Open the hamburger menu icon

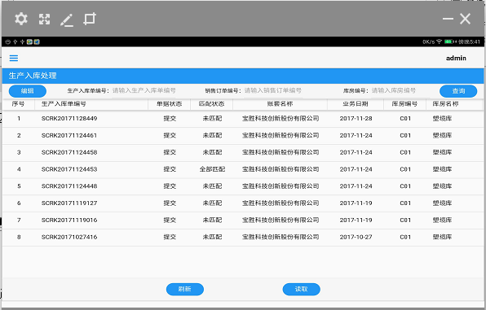tap(14, 58)
